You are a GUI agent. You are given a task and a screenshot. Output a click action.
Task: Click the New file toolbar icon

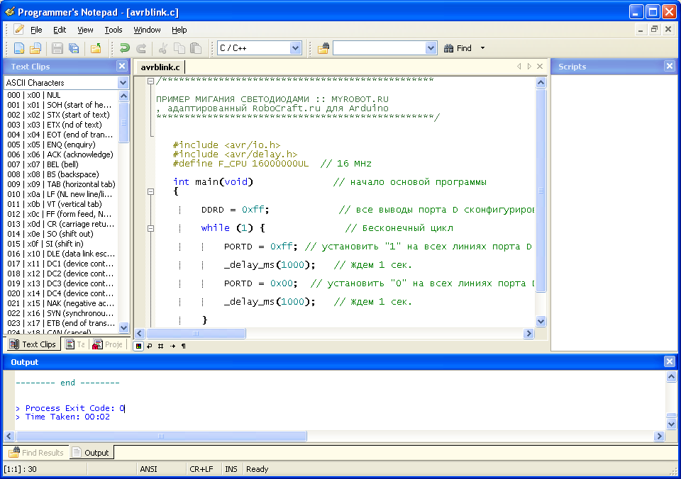[x=18, y=48]
